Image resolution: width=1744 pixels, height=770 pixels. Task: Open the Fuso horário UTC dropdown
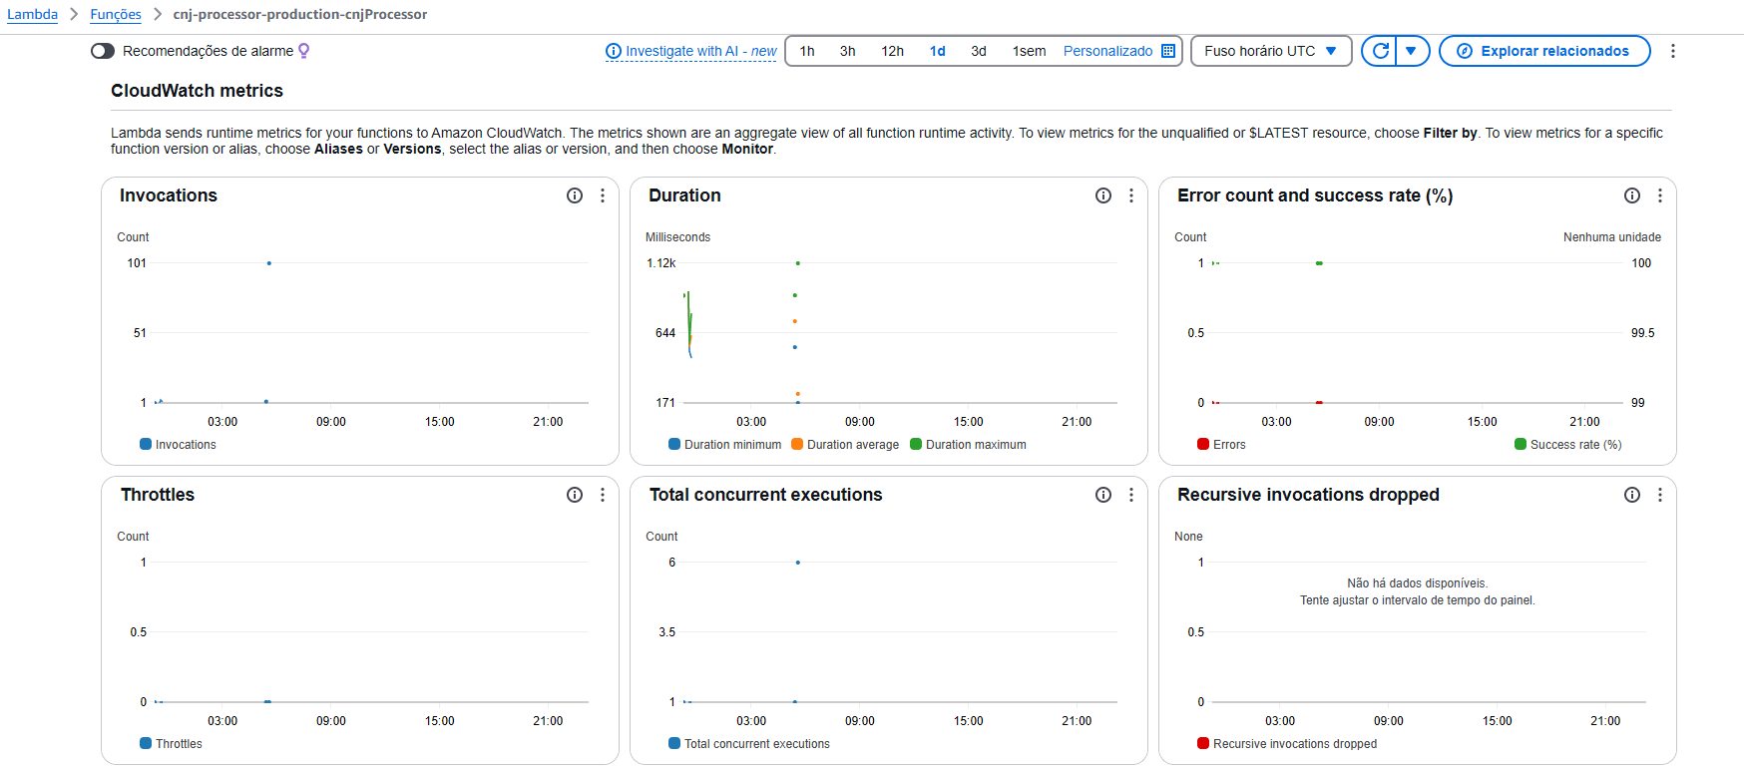coord(1270,51)
